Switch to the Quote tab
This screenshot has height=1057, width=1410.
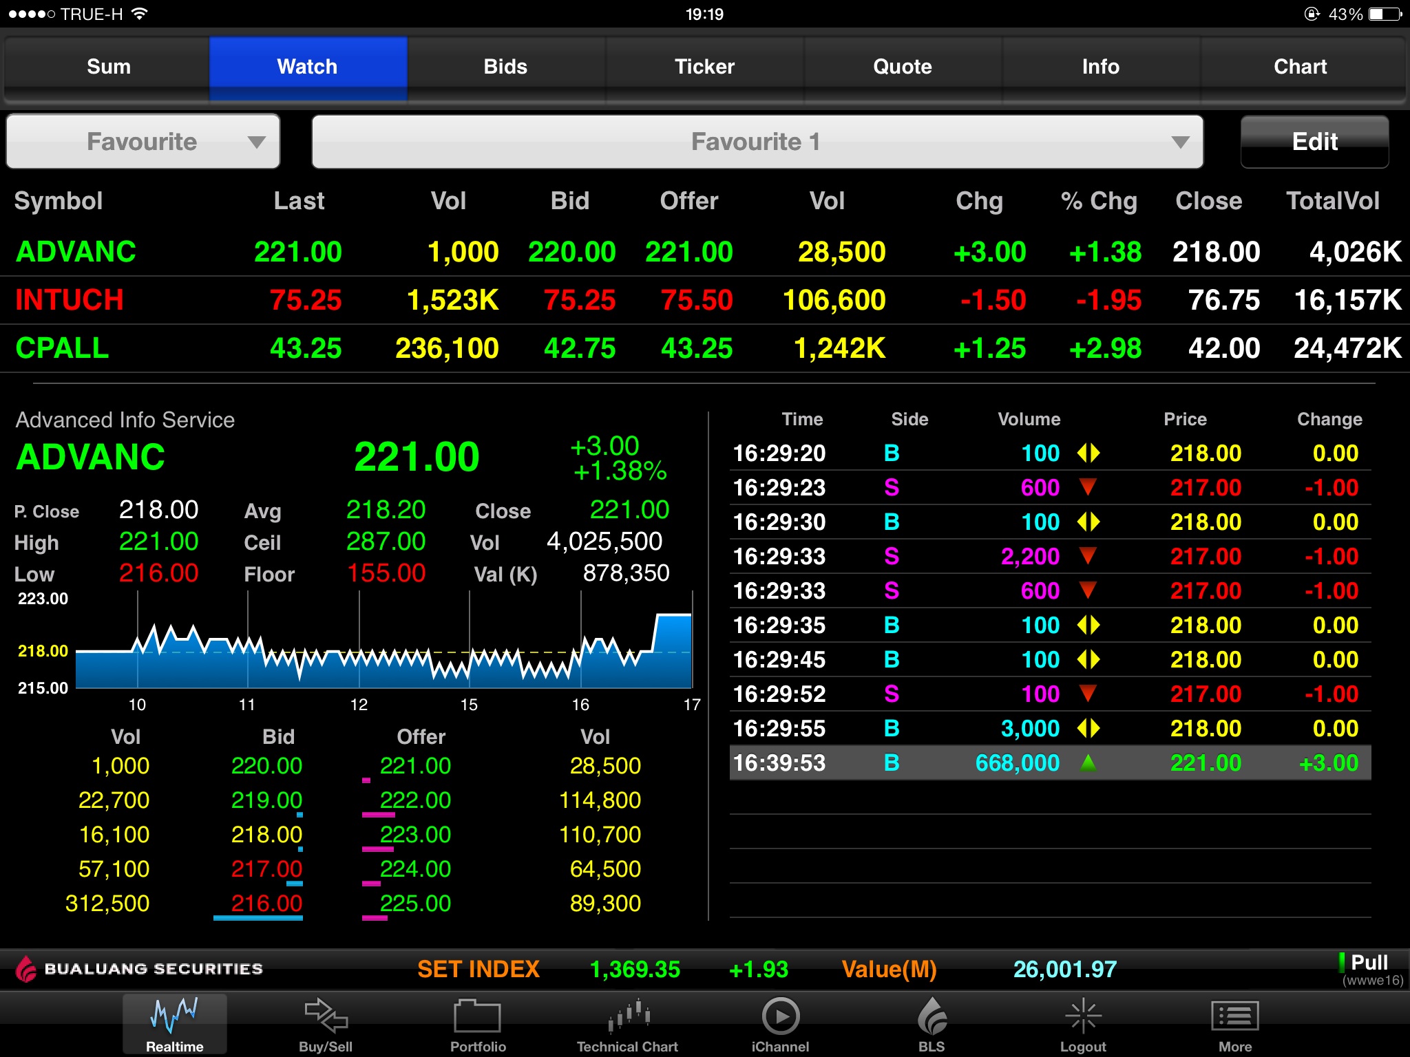903,67
